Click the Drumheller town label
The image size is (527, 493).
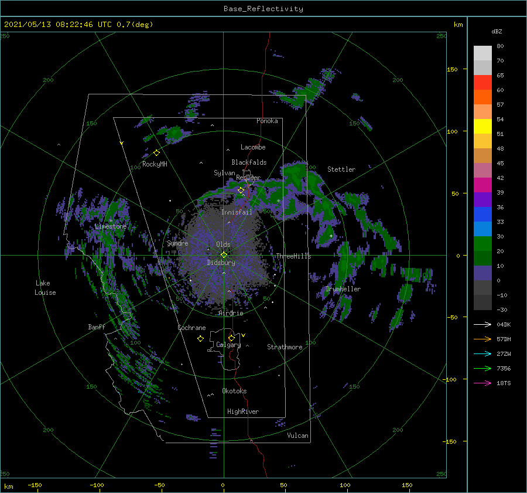pyautogui.click(x=343, y=289)
